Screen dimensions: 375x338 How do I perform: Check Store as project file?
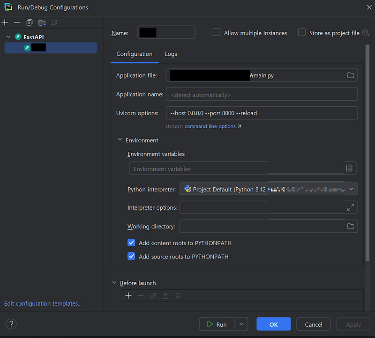[x=302, y=33]
